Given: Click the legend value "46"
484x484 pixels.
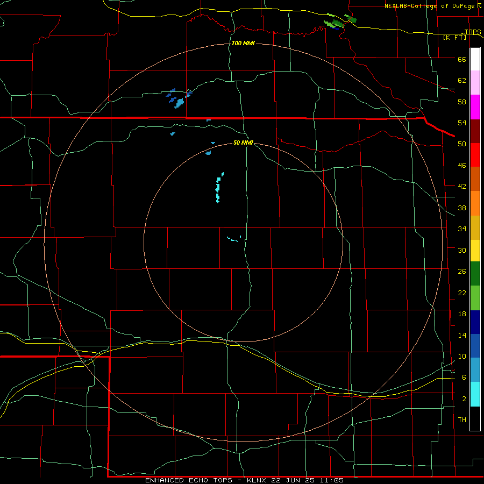Looking at the screenshot, I should click(462, 166).
